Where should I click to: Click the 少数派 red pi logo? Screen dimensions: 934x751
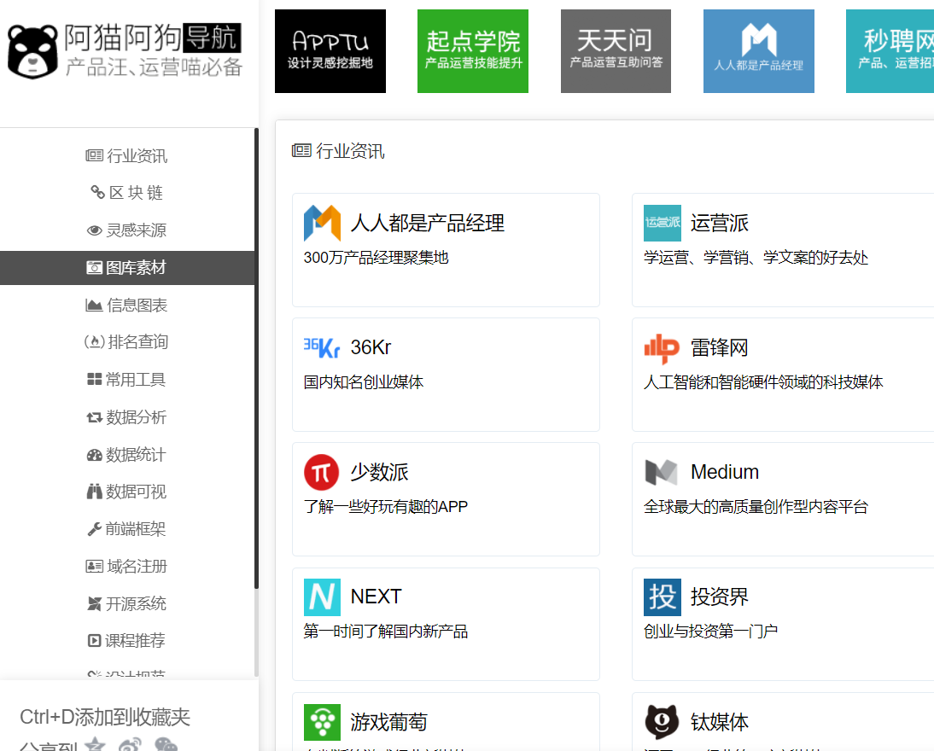(322, 472)
